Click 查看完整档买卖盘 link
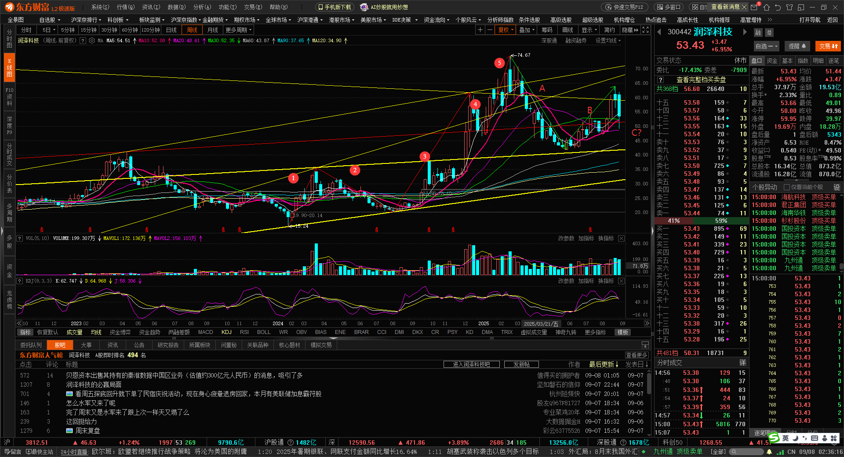Image resolution: width=844 pixels, height=457 pixels. [701, 80]
